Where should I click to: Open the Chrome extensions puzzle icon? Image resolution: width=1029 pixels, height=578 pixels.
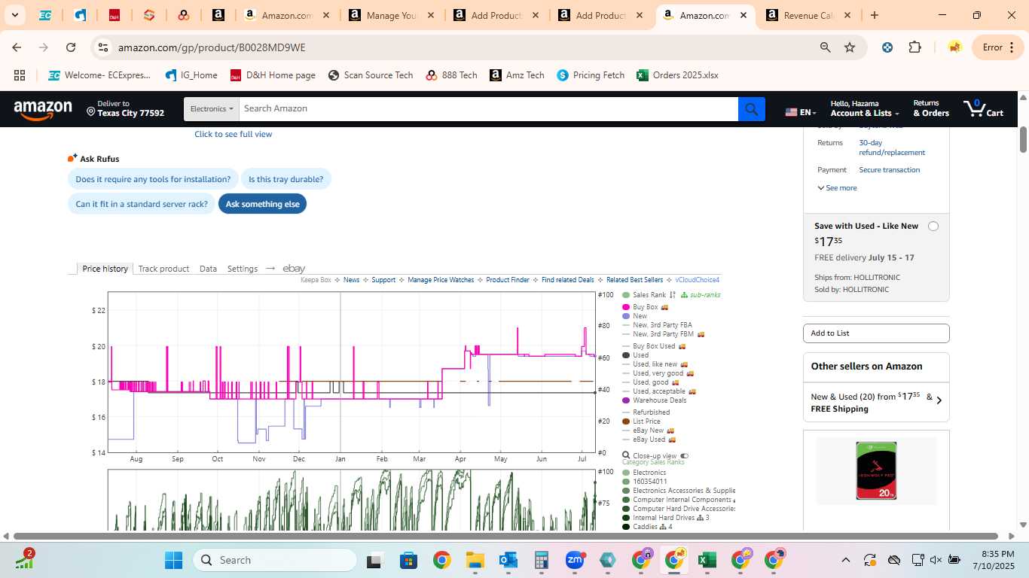tap(914, 47)
